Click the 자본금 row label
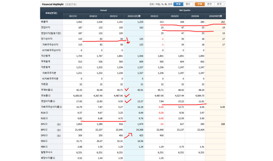This screenshot has height=161, width=273. pyautogui.click(x=44, y=84)
